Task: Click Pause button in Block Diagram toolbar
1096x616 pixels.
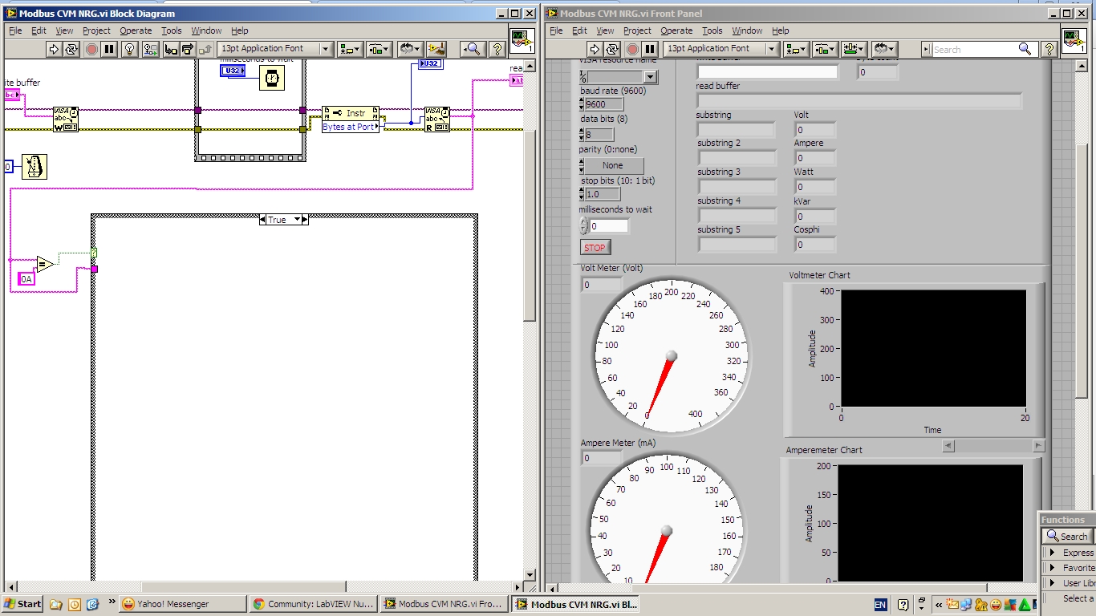Action: coord(110,49)
